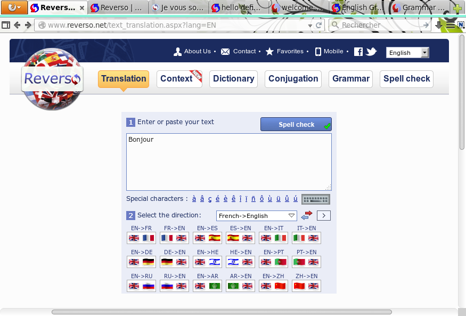The height and width of the screenshot is (316, 466).
Task: Open Reverso Twitter bird icon
Action: pos(371,52)
